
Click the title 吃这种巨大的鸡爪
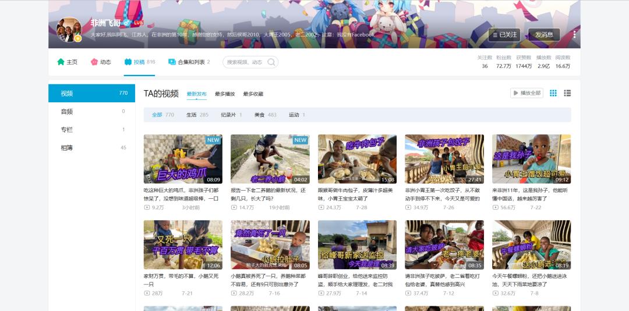181,194
